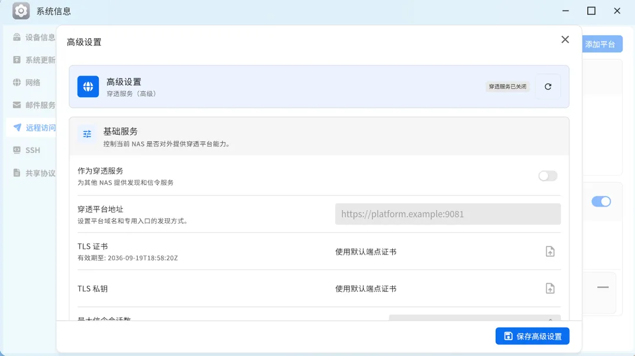Click the 系统信息 gear app icon

(x=21, y=11)
